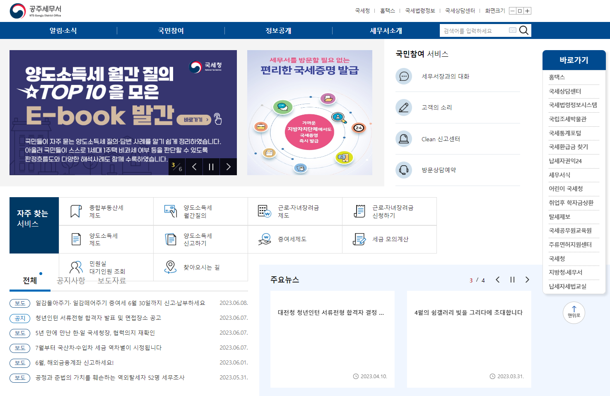
Task: Click the 양도소득세 제도 document icon
Action: coord(76,239)
